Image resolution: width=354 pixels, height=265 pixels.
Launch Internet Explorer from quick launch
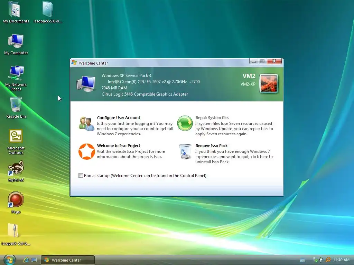[26, 260]
